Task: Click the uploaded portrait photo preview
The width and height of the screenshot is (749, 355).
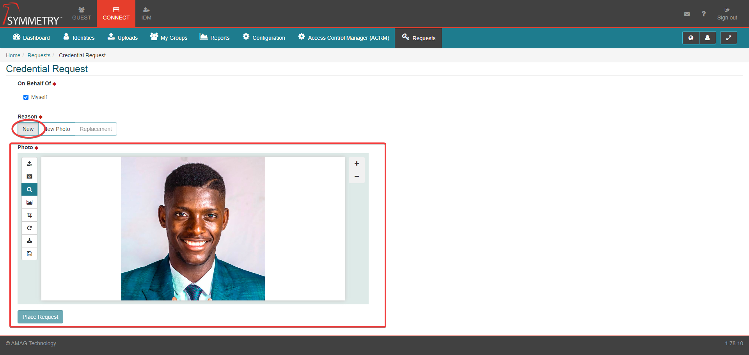Action: click(193, 229)
